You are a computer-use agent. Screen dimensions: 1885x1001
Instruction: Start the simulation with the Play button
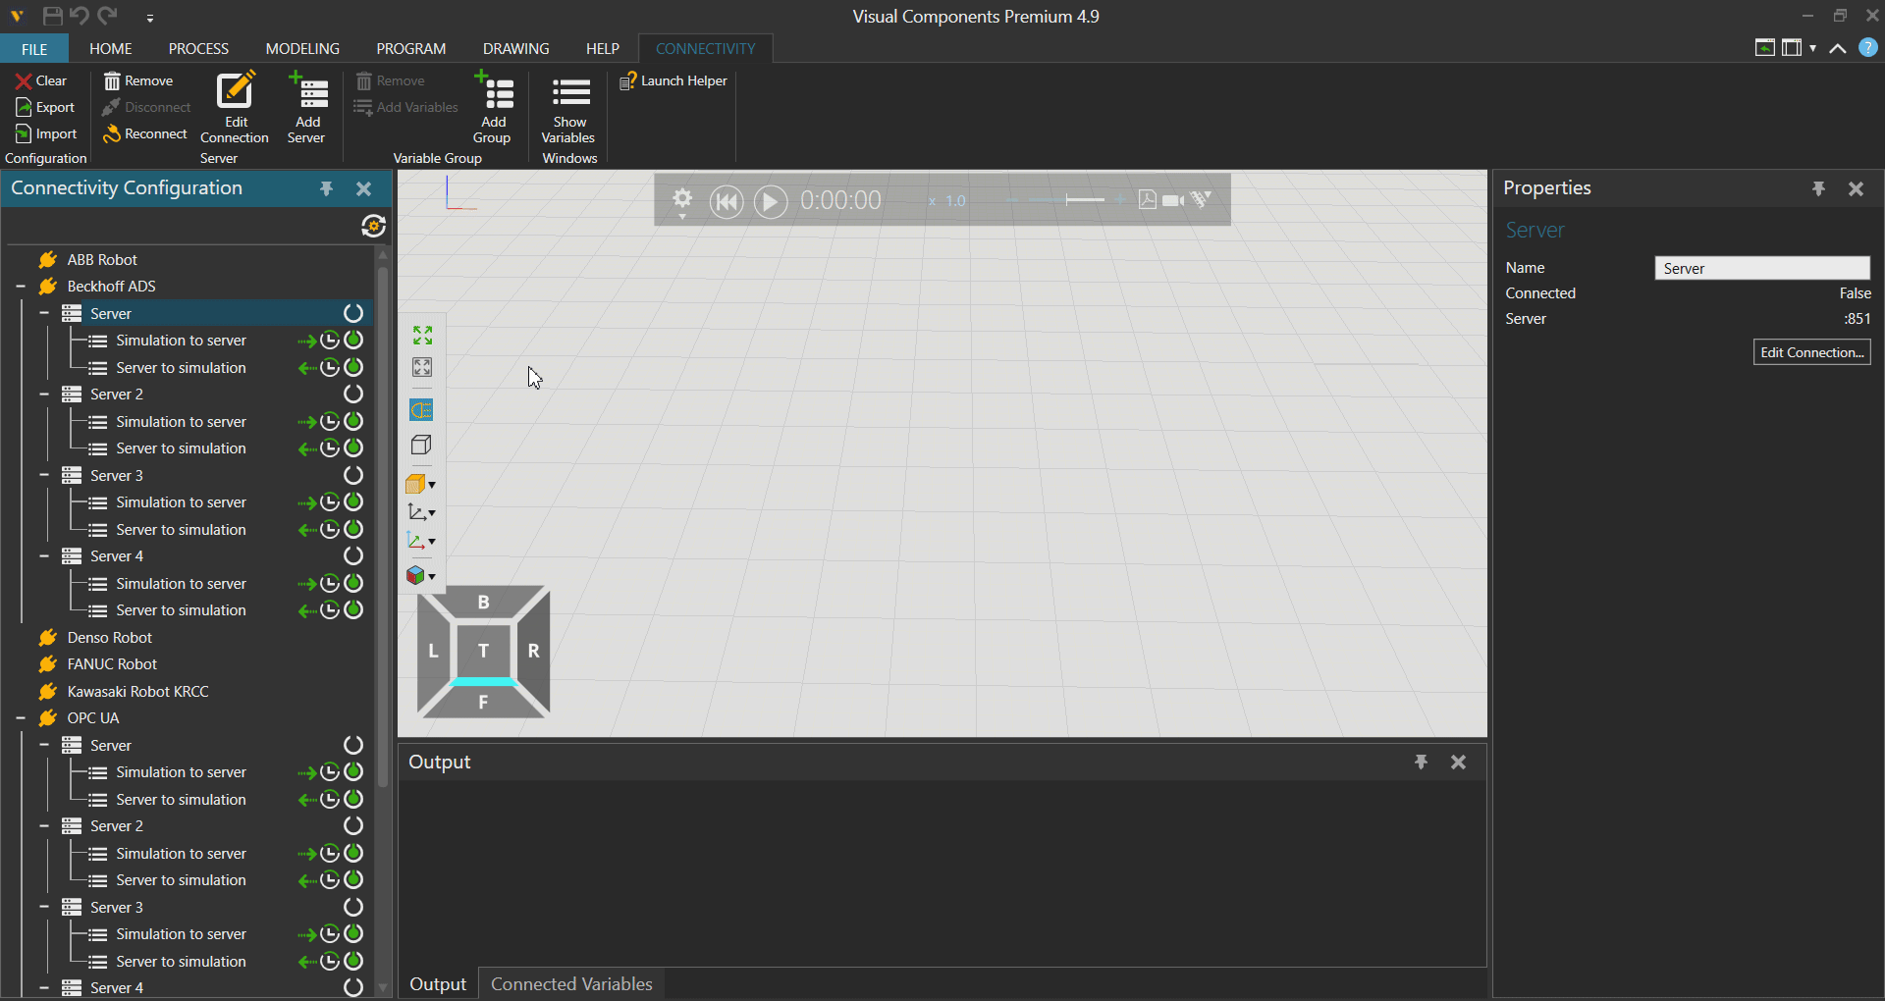[x=771, y=201]
